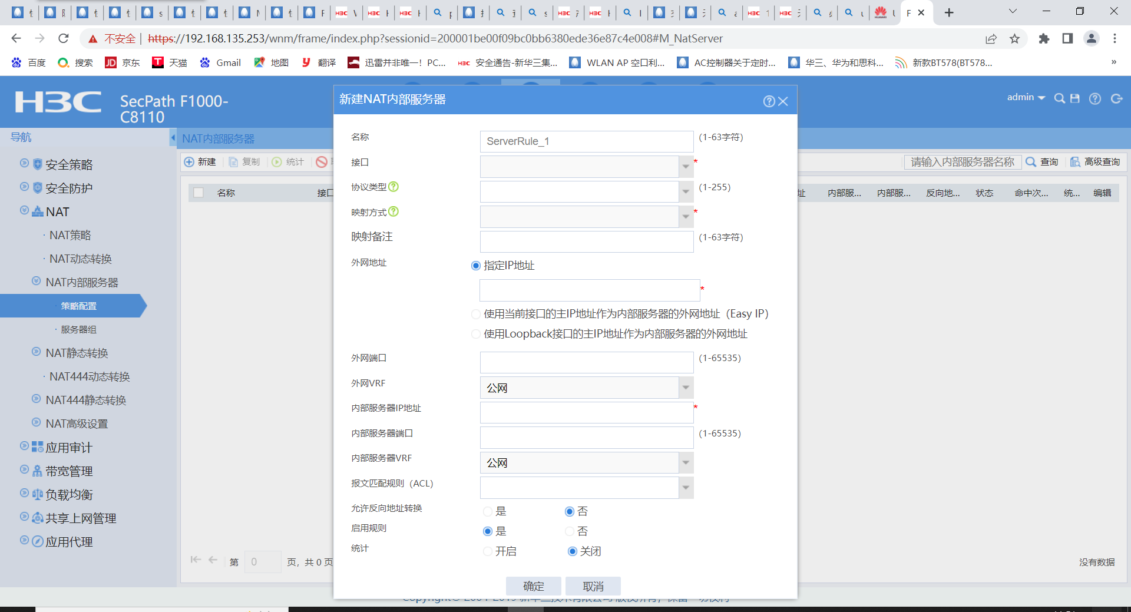Image resolution: width=1131 pixels, height=612 pixels.
Task: Open the help icon in the H3C header
Action: pyautogui.click(x=1095, y=98)
